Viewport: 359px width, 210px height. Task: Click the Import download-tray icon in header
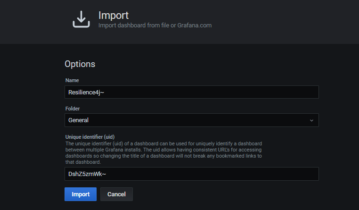82,19
